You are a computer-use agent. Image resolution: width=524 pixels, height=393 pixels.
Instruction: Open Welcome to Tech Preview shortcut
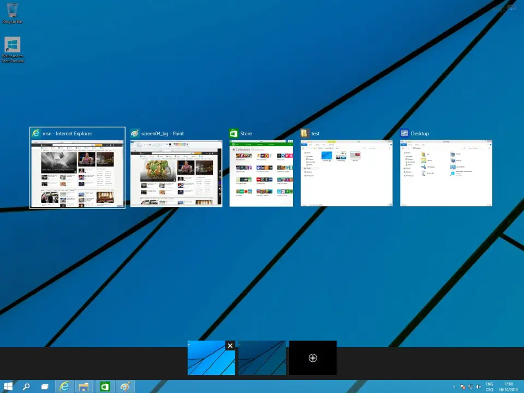[x=12, y=49]
